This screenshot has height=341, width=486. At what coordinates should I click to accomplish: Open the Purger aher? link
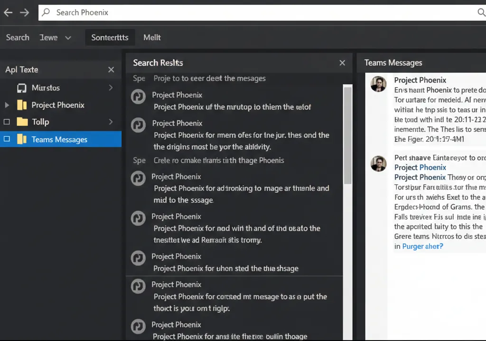click(422, 246)
